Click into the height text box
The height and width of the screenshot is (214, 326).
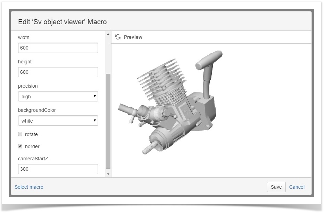point(58,72)
